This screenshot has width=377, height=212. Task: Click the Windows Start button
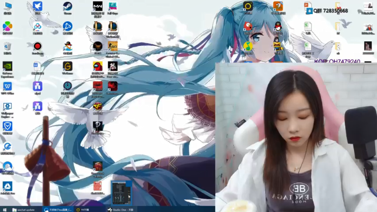pos(5,210)
